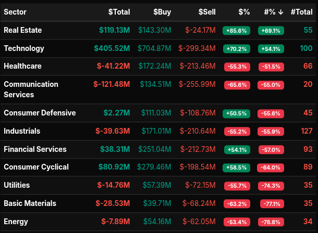Click the 127 Industrials trade count

[x=307, y=131]
